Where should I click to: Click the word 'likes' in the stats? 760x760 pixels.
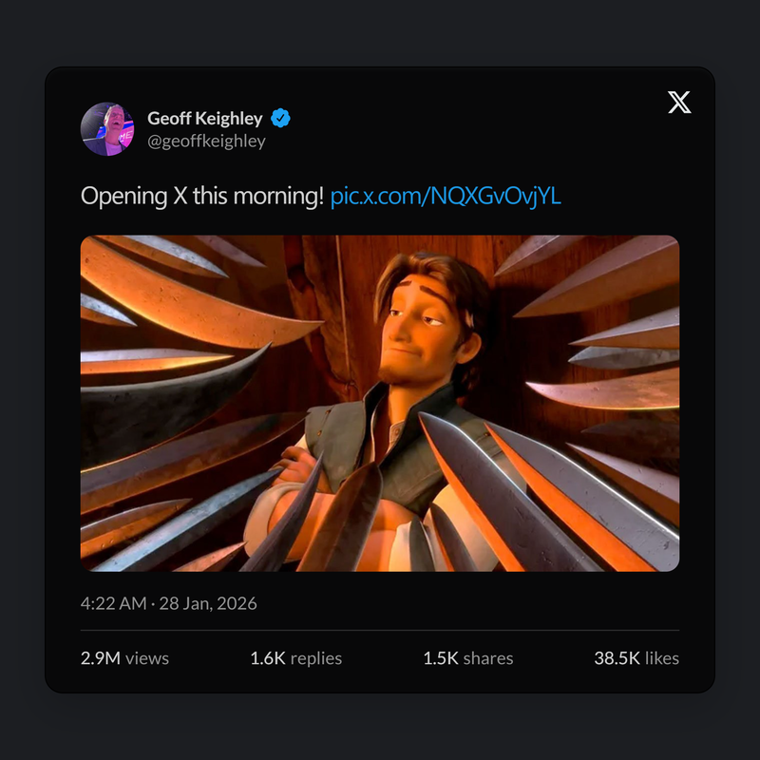[662, 658]
